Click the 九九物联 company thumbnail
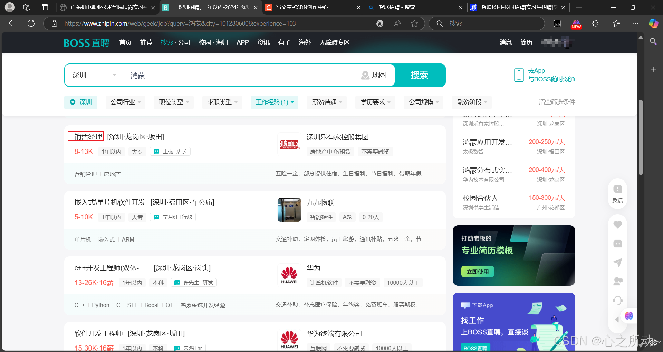Viewport: 663px width, 352px height. (289, 210)
